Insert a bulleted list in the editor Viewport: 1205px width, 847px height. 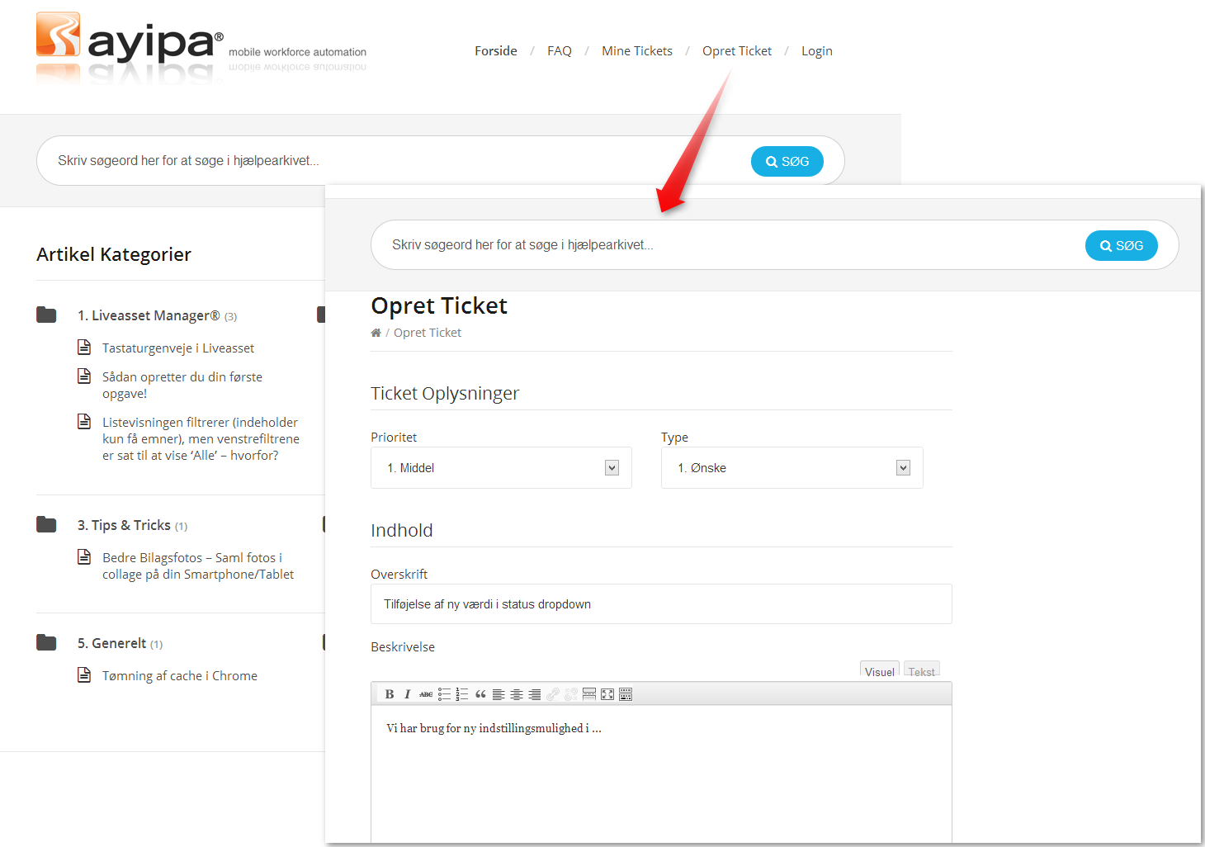tap(444, 694)
